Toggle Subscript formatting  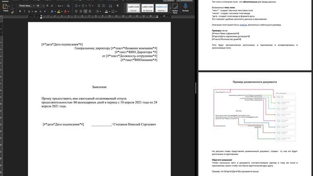click(40, 12)
